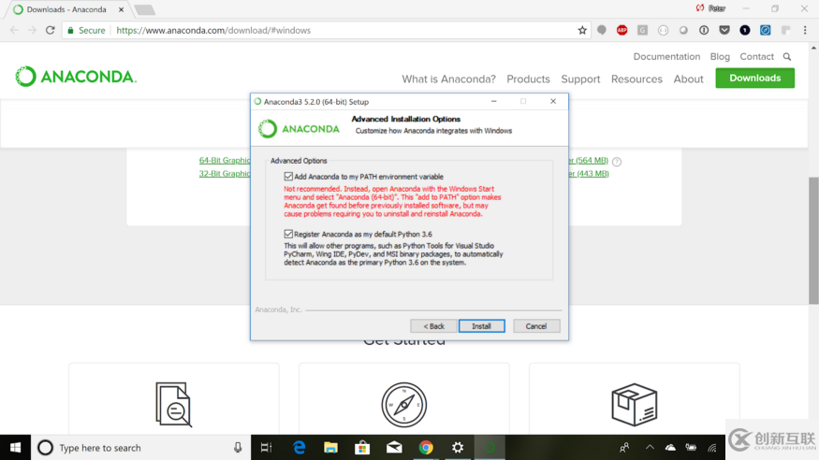Viewport: 819px width, 460px height.
Task: Click the compass icon card
Action: click(x=403, y=405)
